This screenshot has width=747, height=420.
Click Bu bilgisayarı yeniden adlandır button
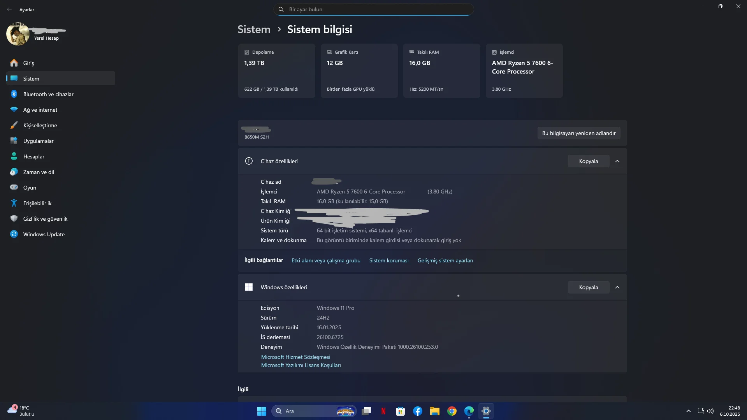[579, 133]
